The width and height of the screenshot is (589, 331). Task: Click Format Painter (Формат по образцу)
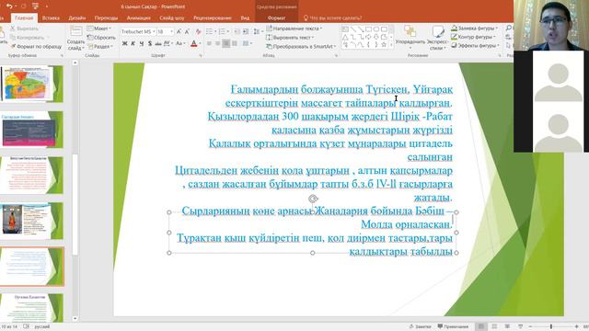(x=36, y=47)
